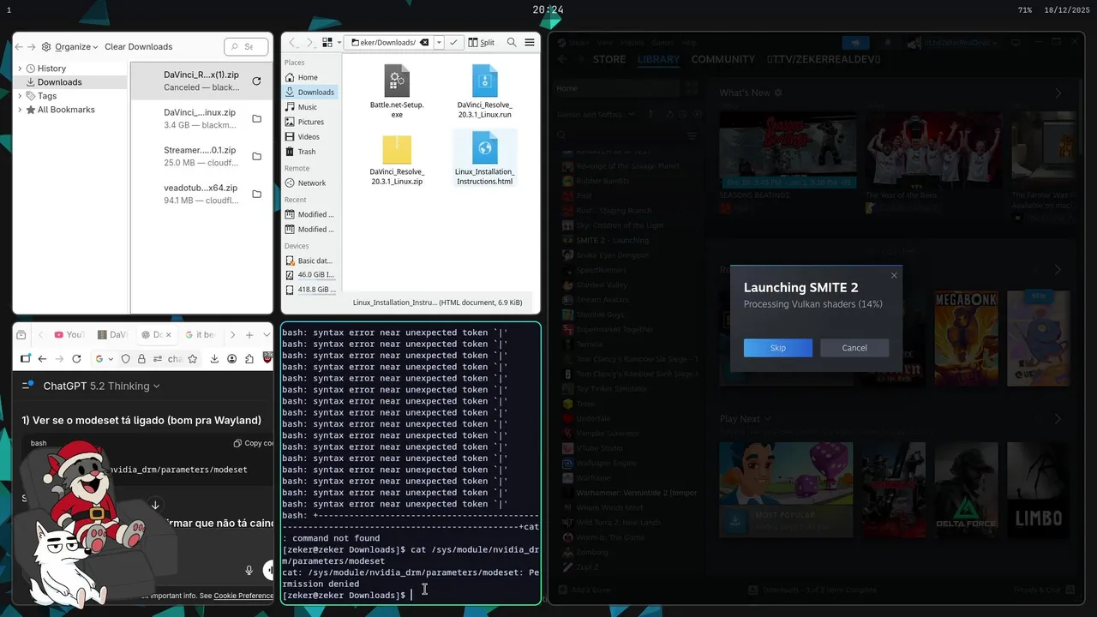Go back in Dolphin file manager
The image size is (1097, 617).
pos(292,42)
